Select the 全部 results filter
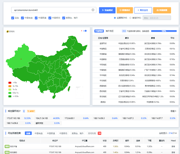 click(x=28, y=133)
